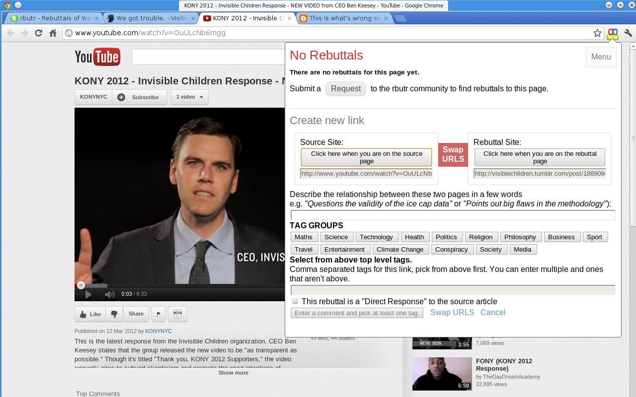Select the Business tag group

(x=561, y=237)
